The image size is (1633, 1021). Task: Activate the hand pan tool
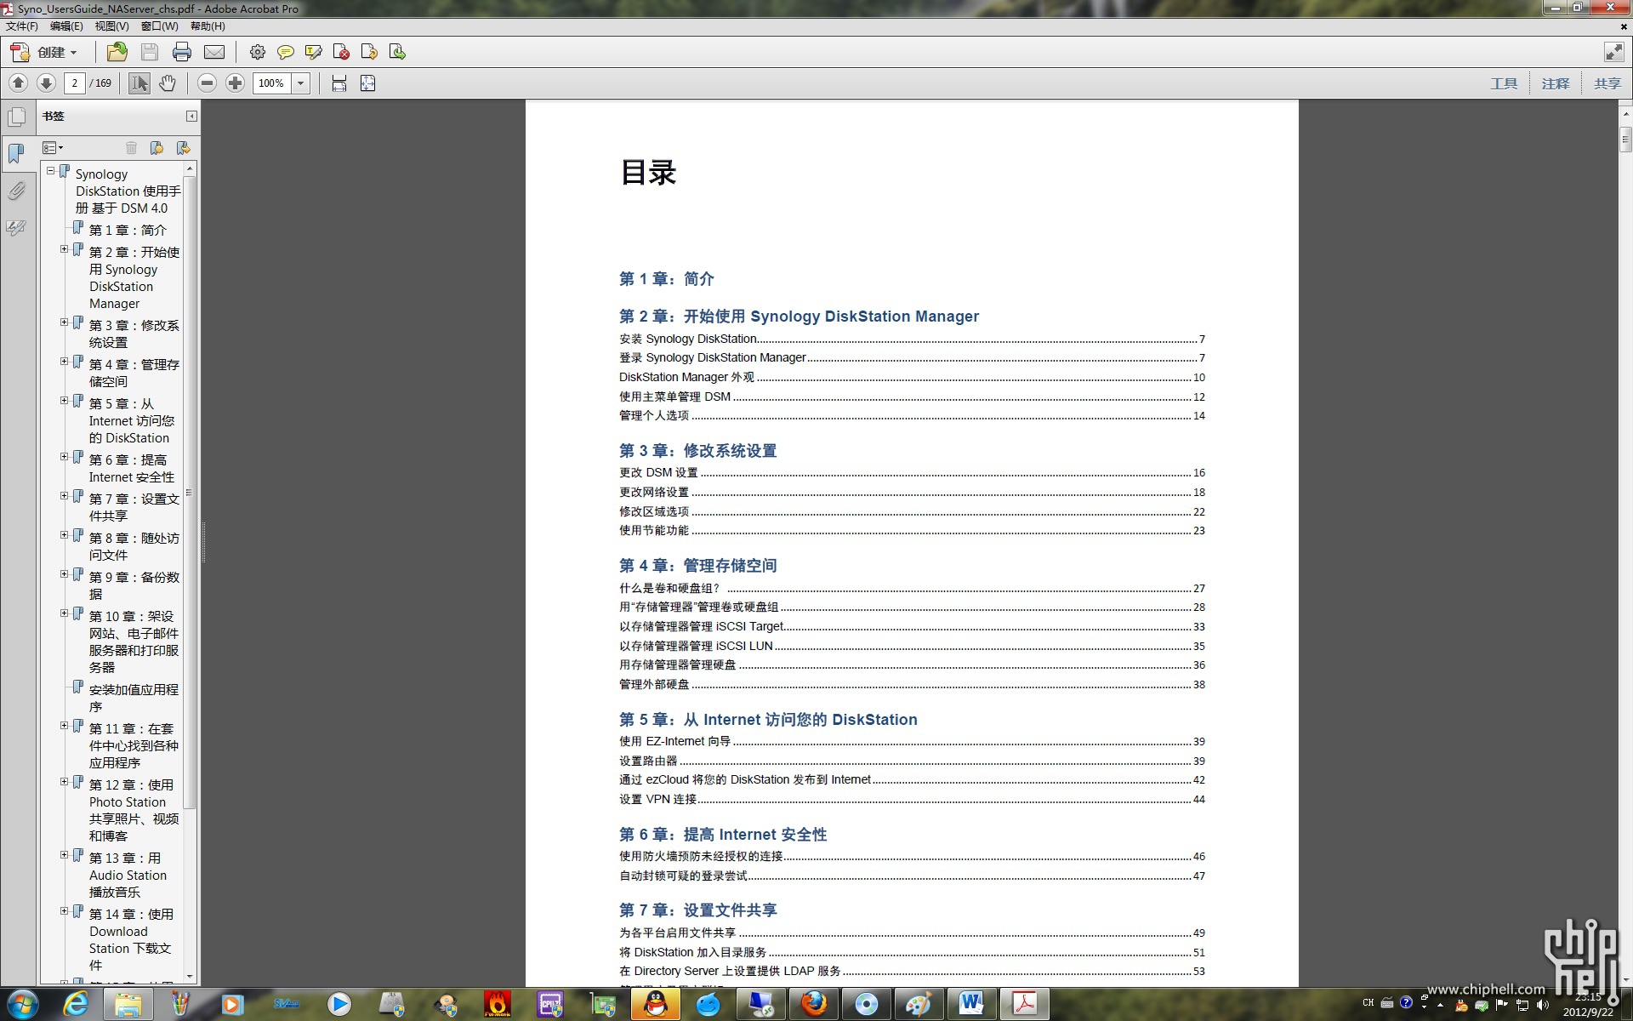pyautogui.click(x=168, y=83)
